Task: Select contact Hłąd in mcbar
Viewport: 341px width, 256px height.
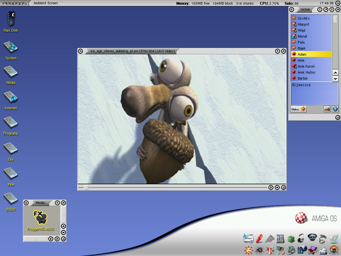Action: coord(311,30)
